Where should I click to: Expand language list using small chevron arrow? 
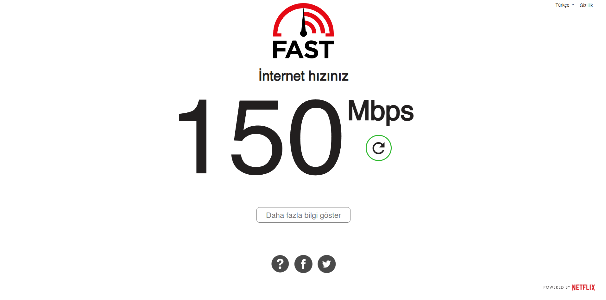tap(573, 5)
